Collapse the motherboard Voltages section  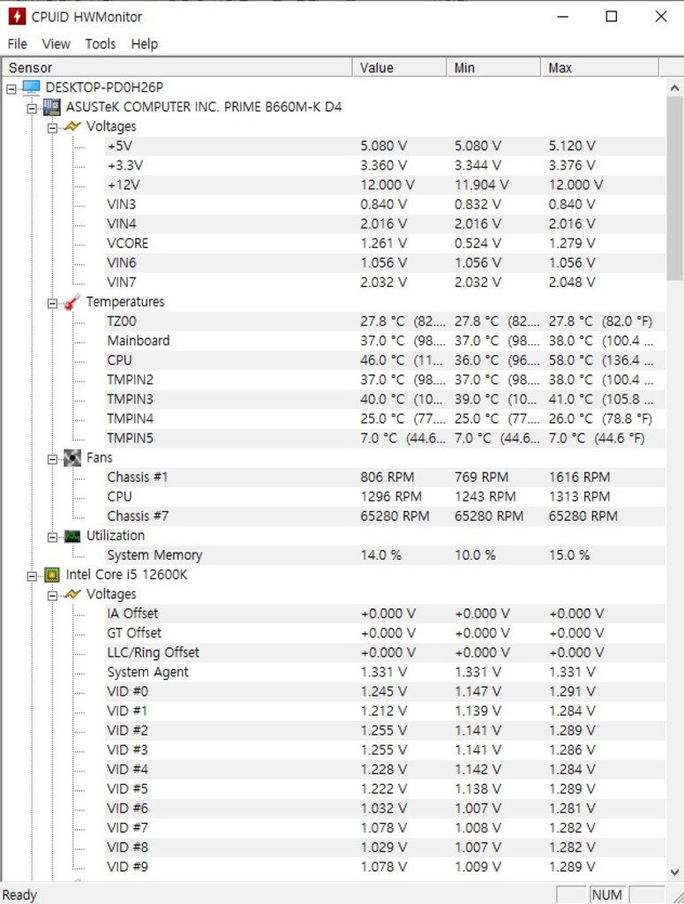coord(52,128)
